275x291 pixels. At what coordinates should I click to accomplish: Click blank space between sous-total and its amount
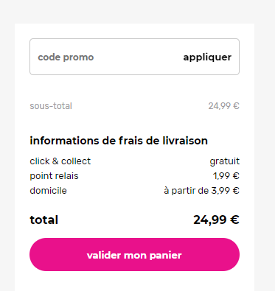[140, 106]
